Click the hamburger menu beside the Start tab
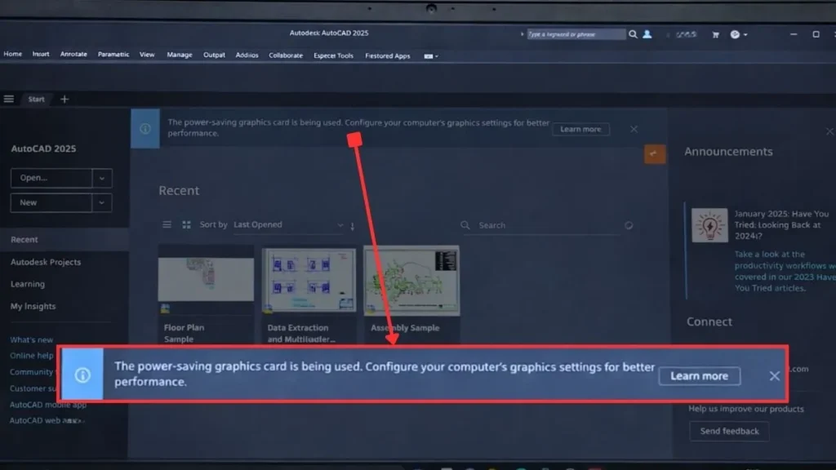 pyautogui.click(x=9, y=98)
